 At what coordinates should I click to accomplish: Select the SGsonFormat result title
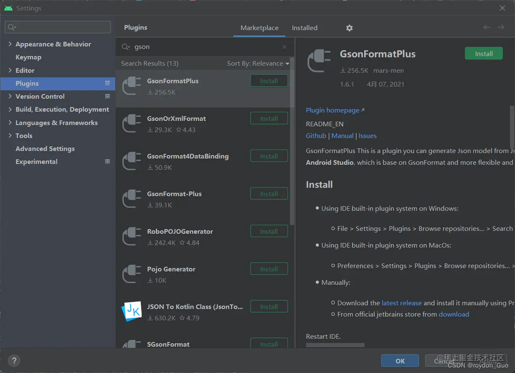click(168, 344)
